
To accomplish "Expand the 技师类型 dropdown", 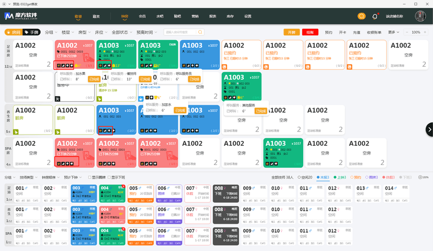I will click(x=28, y=177).
